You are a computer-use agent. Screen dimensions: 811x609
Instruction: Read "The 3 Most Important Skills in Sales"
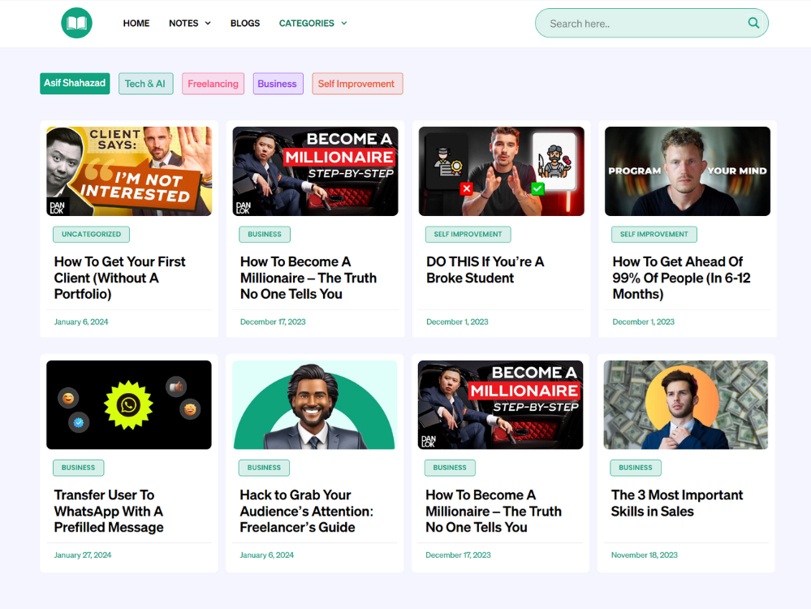[x=677, y=503]
